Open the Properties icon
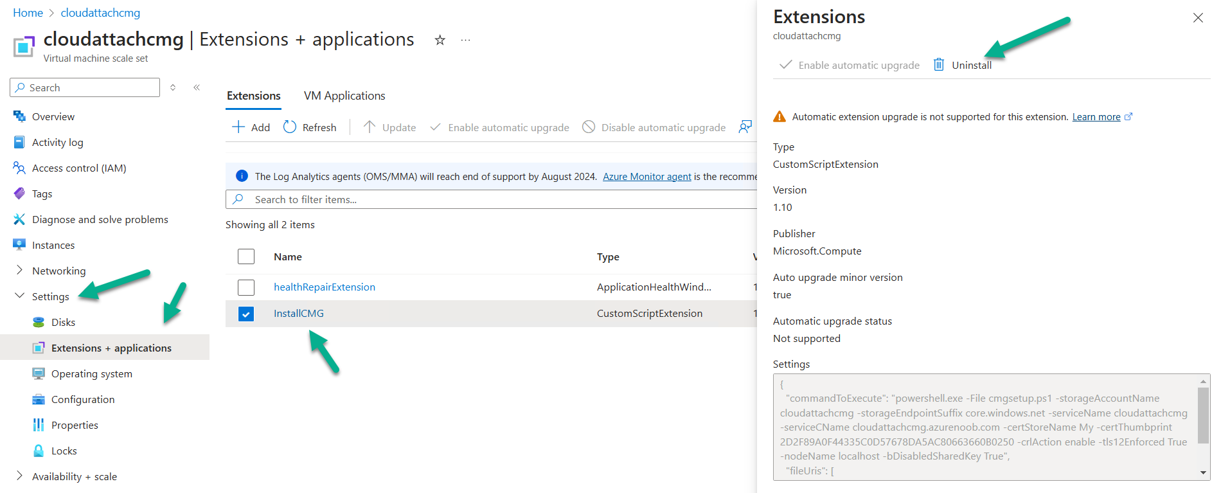This screenshot has width=1221, height=493. [x=39, y=425]
